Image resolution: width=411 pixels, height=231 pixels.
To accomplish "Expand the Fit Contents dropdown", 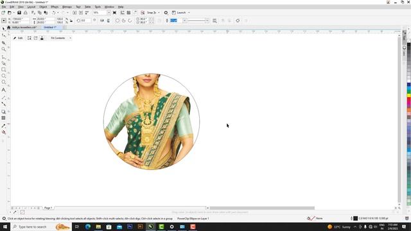I will [70, 38].
